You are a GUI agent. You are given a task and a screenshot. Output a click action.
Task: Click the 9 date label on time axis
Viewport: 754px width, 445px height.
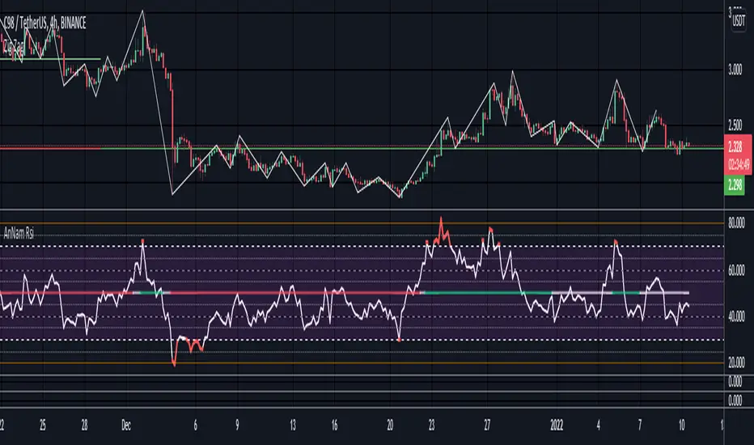click(x=237, y=426)
